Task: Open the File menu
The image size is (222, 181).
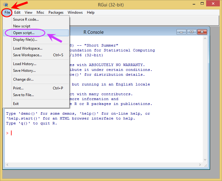Action: [x=7, y=12]
